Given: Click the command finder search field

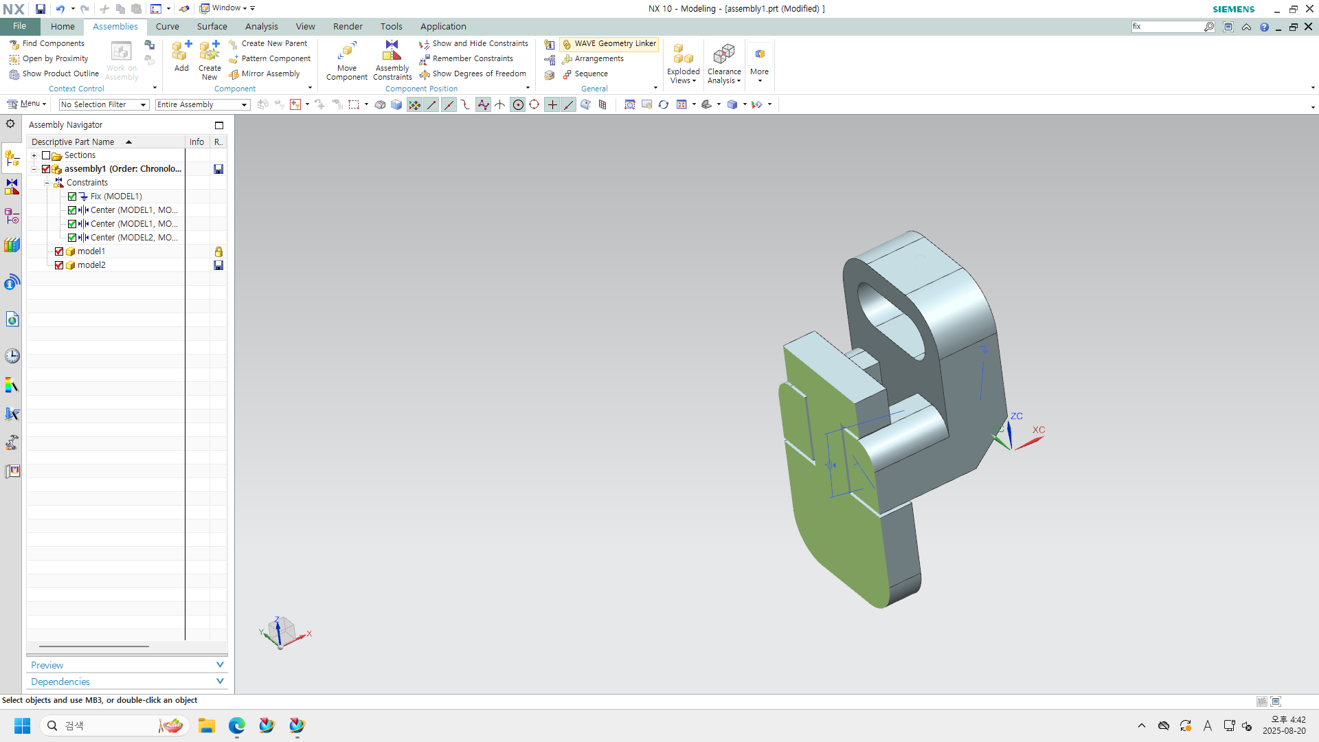Looking at the screenshot, I should click(1167, 27).
